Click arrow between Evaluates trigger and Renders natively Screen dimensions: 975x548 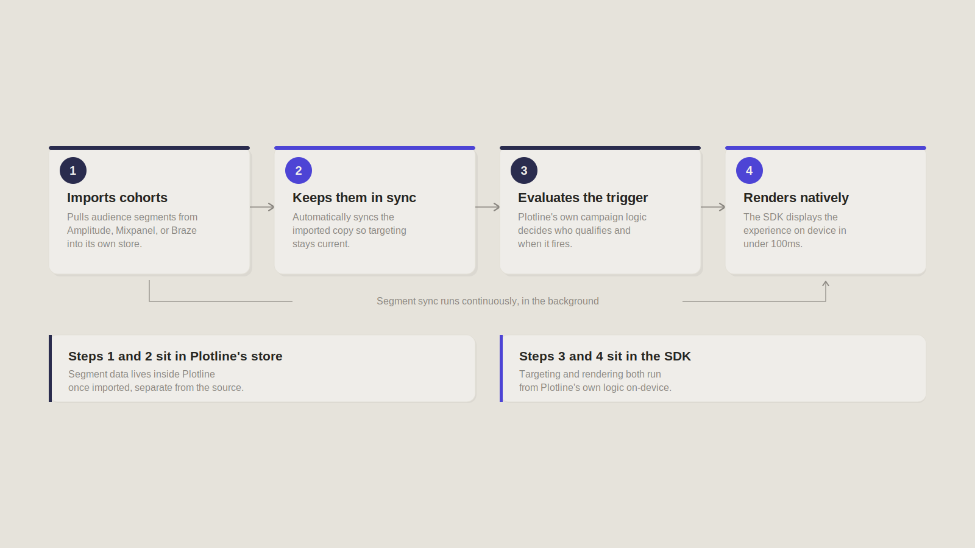click(713, 207)
